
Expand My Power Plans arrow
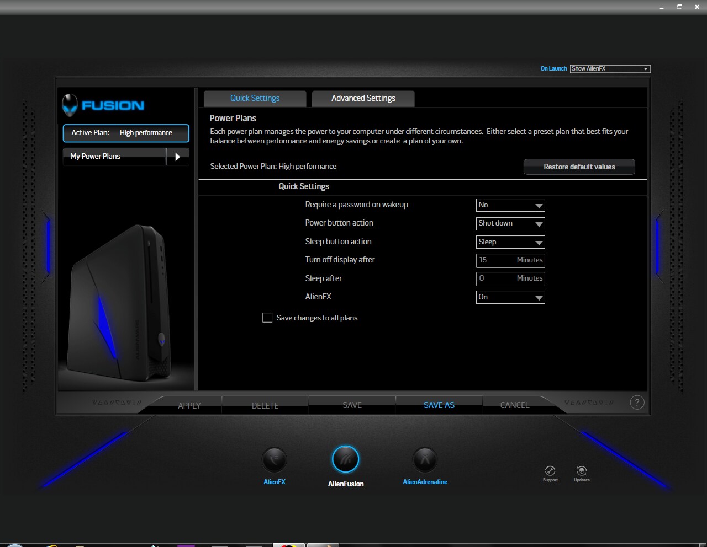(177, 157)
